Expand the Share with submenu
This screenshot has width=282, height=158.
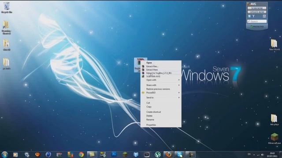(x=161, y=85)
